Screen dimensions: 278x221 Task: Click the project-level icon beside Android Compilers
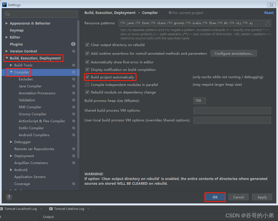[x=74, y=135]
